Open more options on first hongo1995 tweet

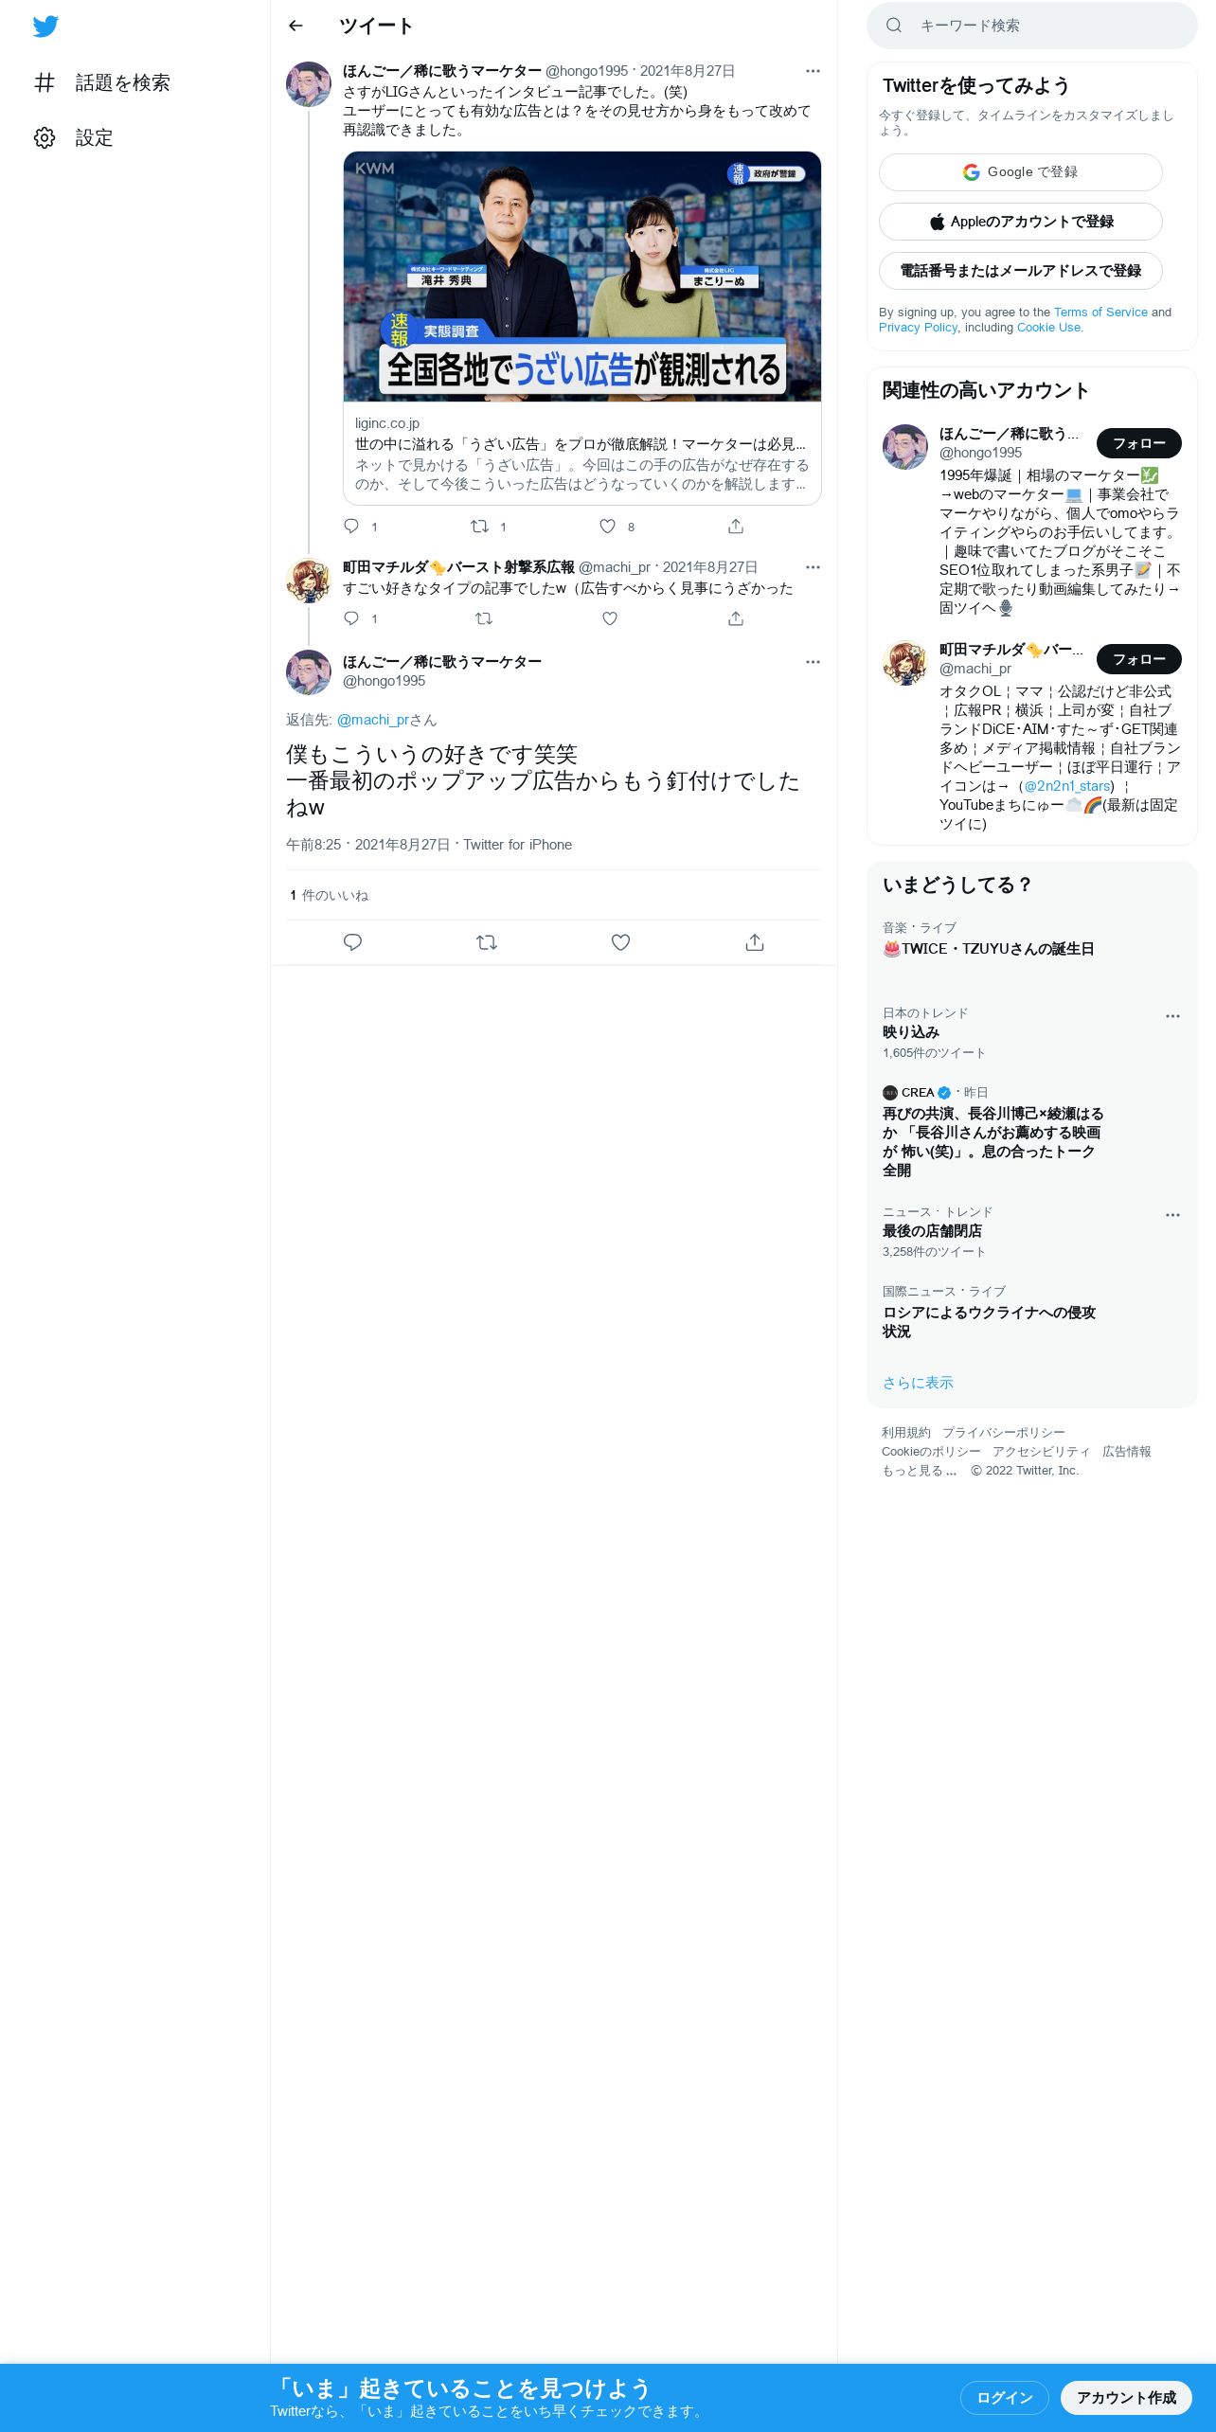click(813, 71)
